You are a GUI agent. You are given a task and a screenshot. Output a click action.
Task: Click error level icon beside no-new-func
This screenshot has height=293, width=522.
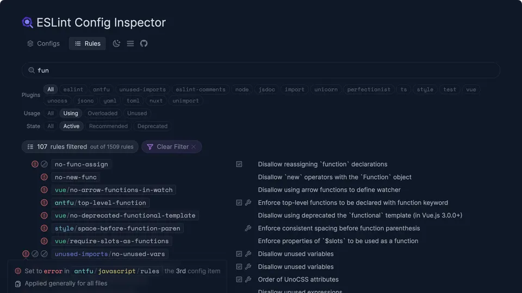click(x=44, y=177)
